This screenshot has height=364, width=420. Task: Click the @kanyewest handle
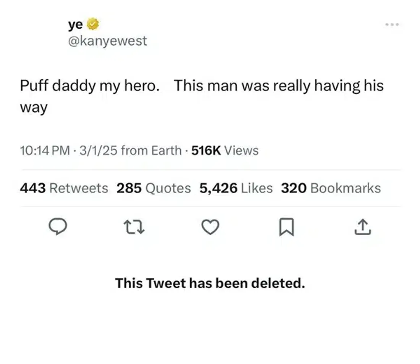107,41
